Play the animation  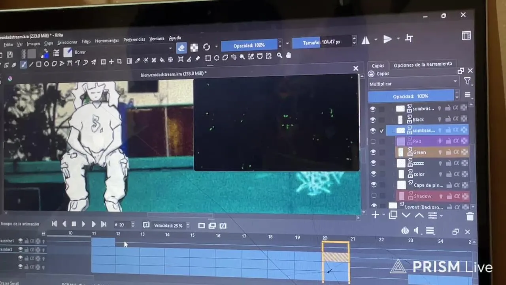tap(83, 224)
